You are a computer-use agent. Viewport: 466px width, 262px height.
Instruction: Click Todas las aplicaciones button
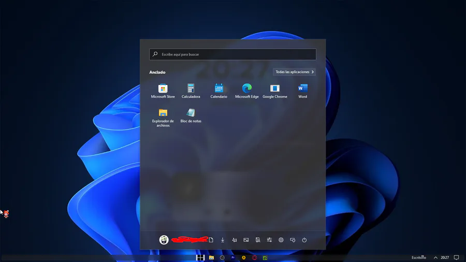pos(294,72)
